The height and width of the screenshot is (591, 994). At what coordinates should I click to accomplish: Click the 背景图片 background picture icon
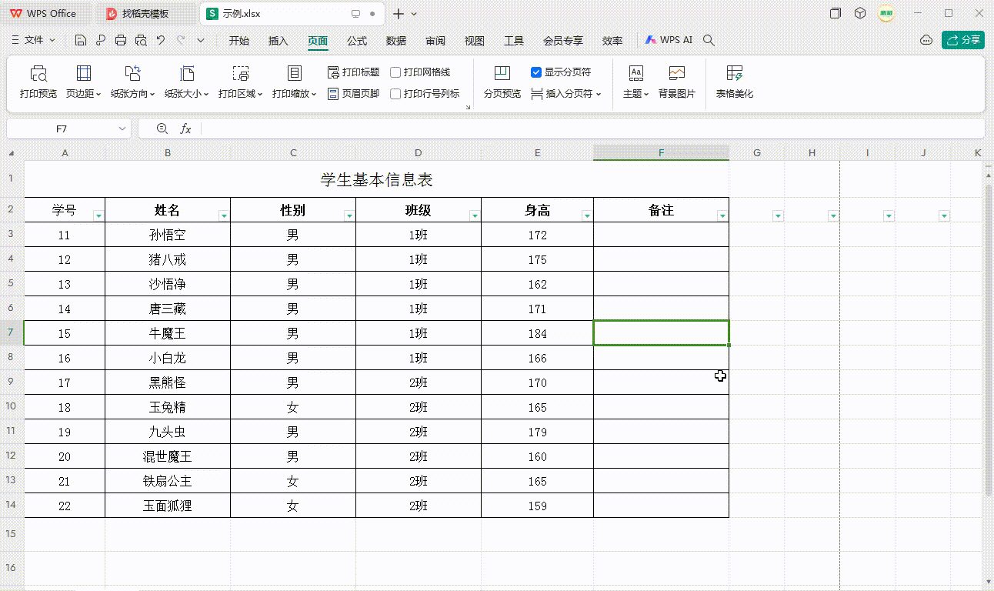[x=677, y=73]
